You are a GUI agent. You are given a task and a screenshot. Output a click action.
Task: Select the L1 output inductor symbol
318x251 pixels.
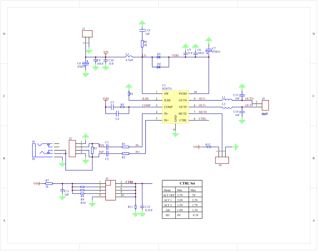(x=227, y=100)
